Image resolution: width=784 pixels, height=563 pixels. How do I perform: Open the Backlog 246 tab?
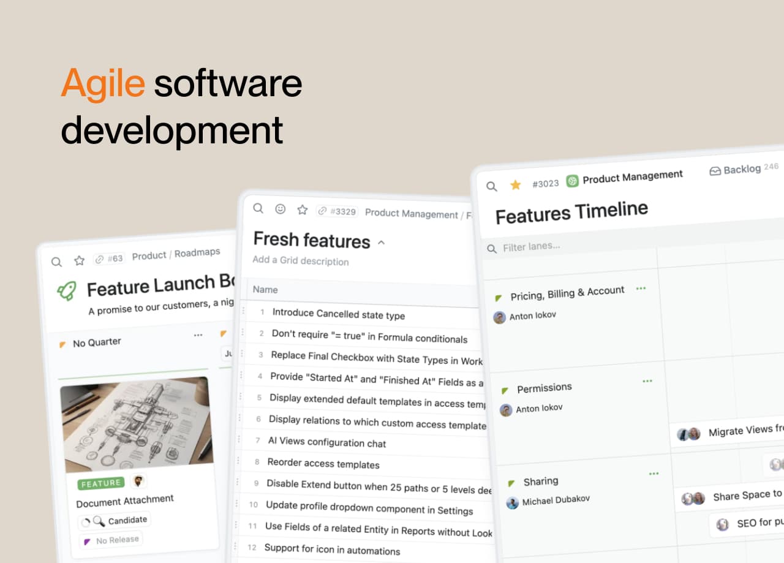click(x=744, y=169)
